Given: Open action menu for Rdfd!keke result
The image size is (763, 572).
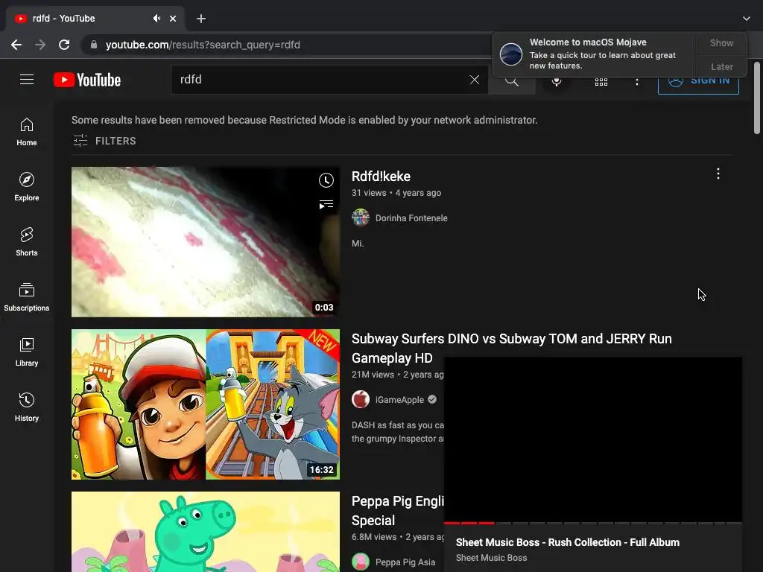Looking at the screenshot, I should (718, 174).
